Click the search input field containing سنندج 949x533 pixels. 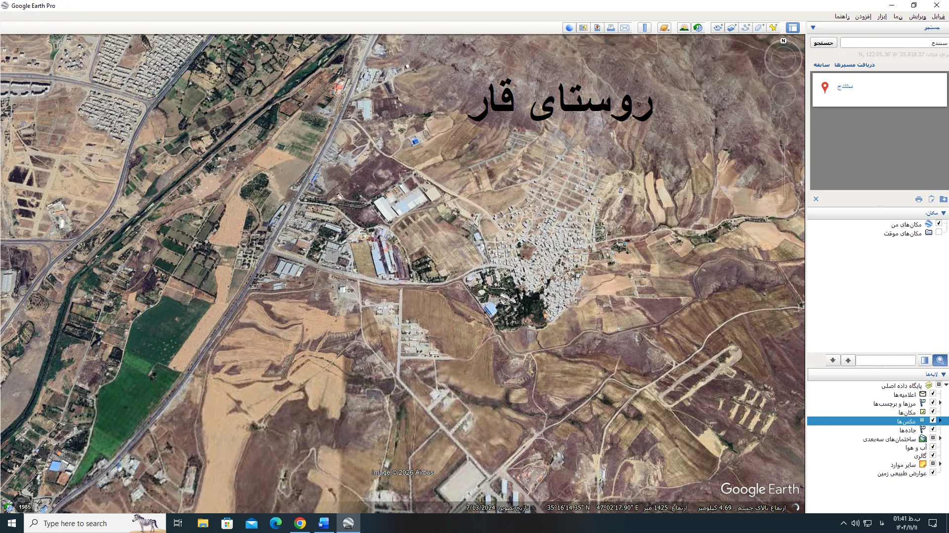tap(894, 43)
